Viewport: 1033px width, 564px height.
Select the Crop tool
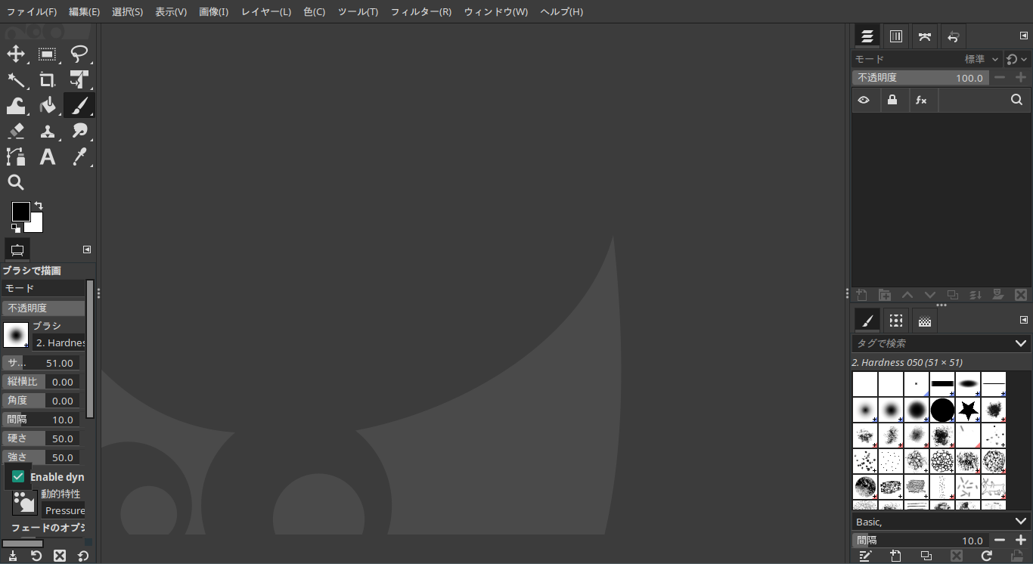[48, 79]
